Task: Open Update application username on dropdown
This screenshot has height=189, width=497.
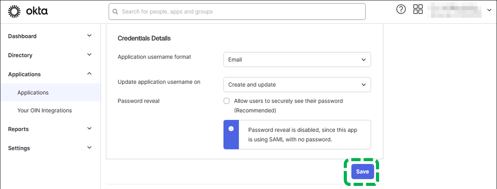Action: pos(297,85)
